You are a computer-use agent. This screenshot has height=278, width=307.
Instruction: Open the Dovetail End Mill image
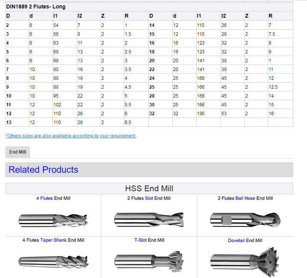[x=245, y=262]
